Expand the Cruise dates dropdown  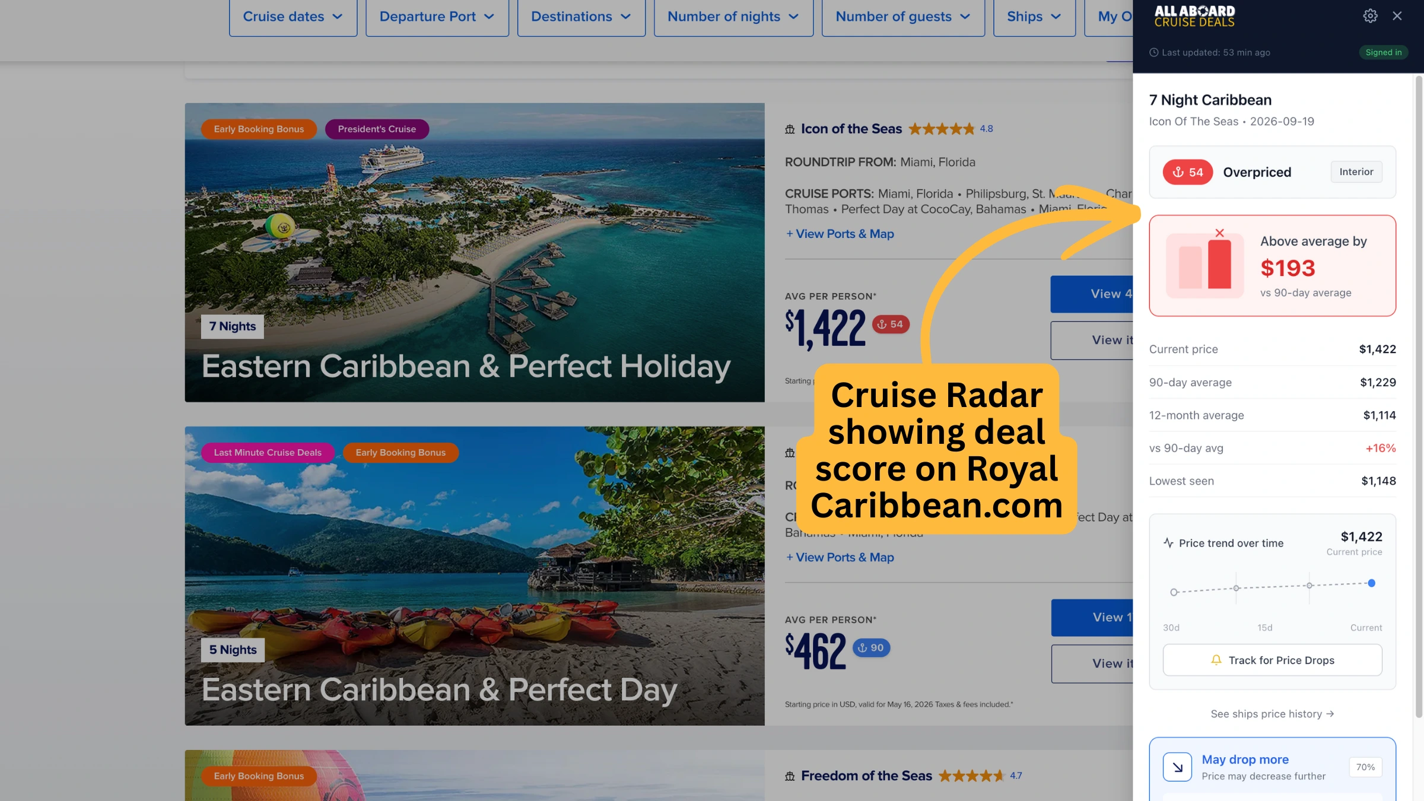point(293,17)
